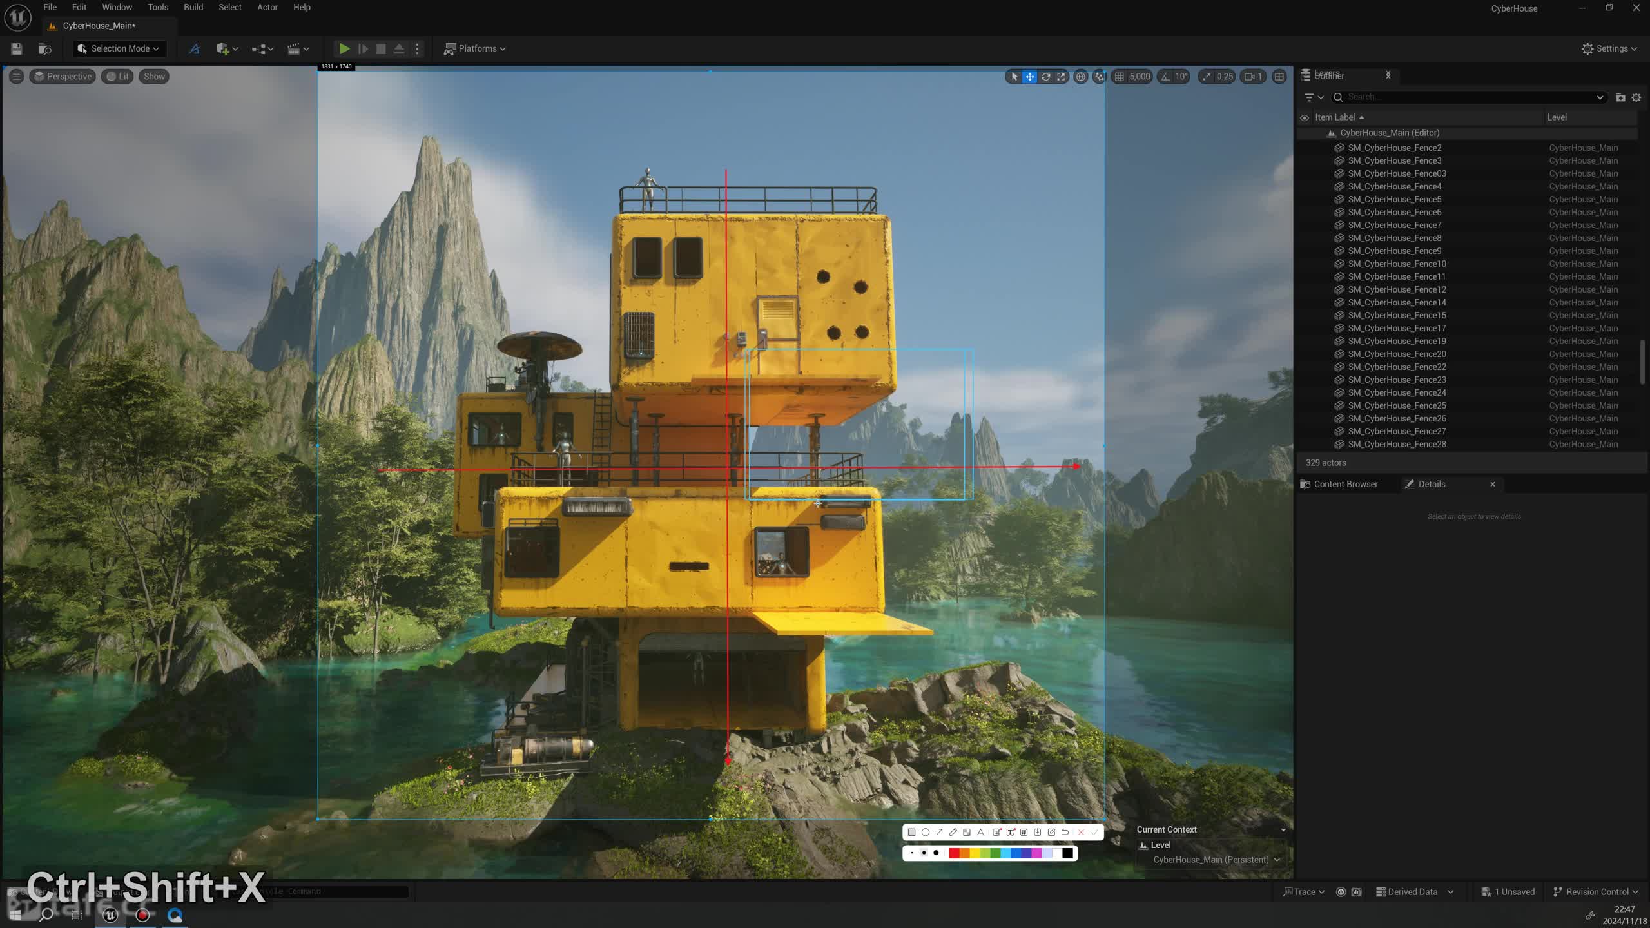Select the mosaic blur tool in screenshot toolbar
This screenshot has height=928, width=1650.
coord(967,832)
